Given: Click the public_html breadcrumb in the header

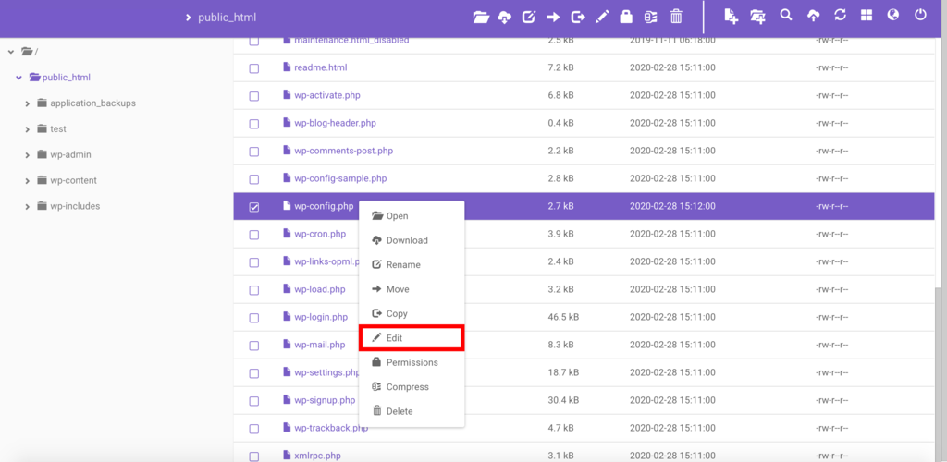Looking at the screenshot, I should 228,18.
